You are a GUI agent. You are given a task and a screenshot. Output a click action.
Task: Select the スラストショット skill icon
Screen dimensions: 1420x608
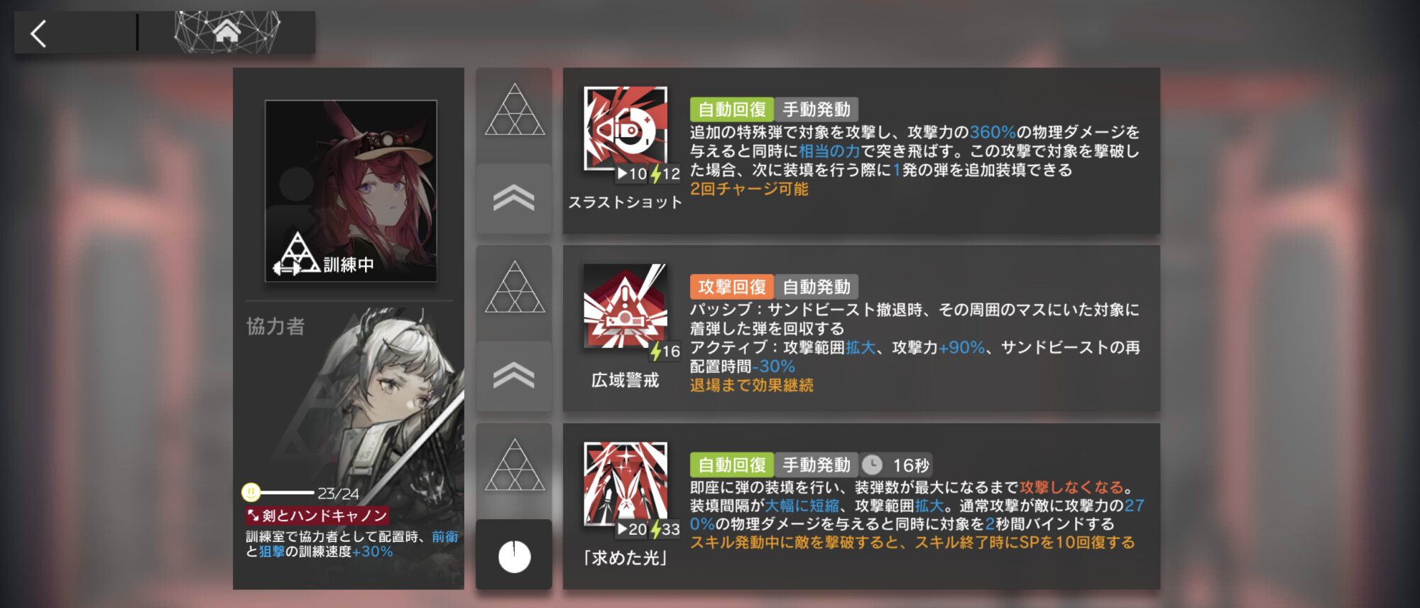tap(626, 129)
